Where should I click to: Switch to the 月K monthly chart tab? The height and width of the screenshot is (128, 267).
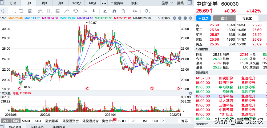click(x=61, y=3)
